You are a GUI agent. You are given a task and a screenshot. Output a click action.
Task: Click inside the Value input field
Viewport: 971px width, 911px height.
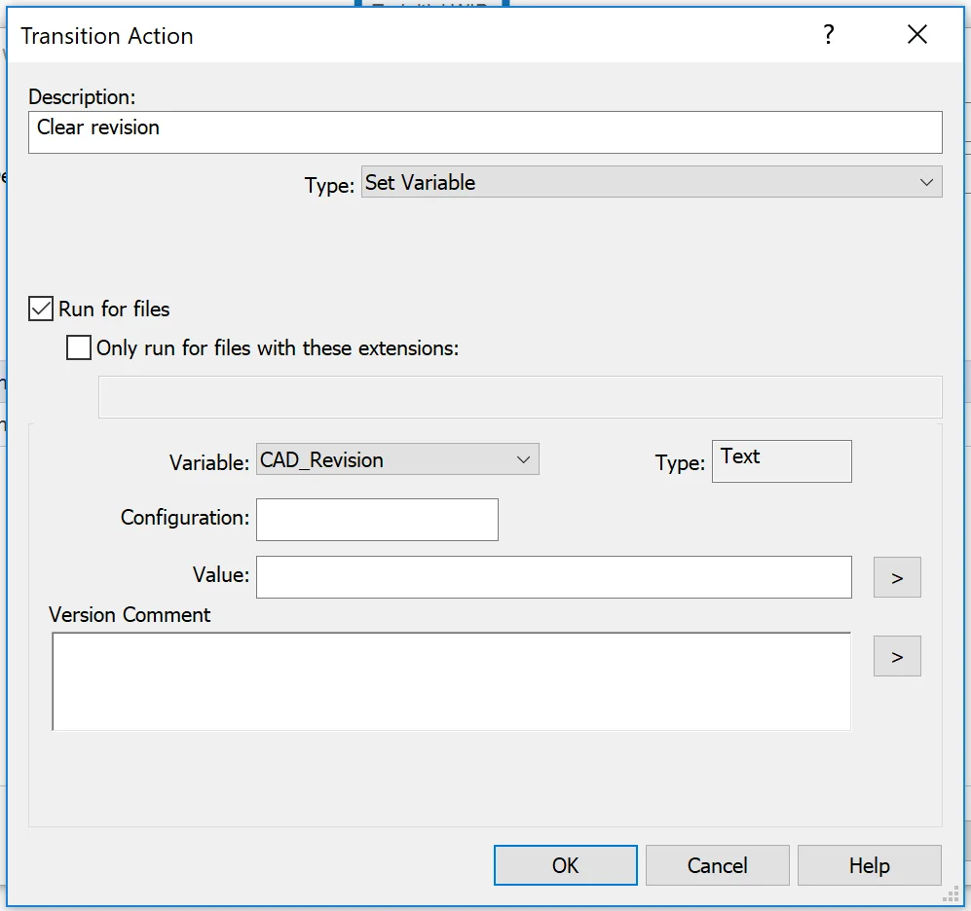click(553, 577)
